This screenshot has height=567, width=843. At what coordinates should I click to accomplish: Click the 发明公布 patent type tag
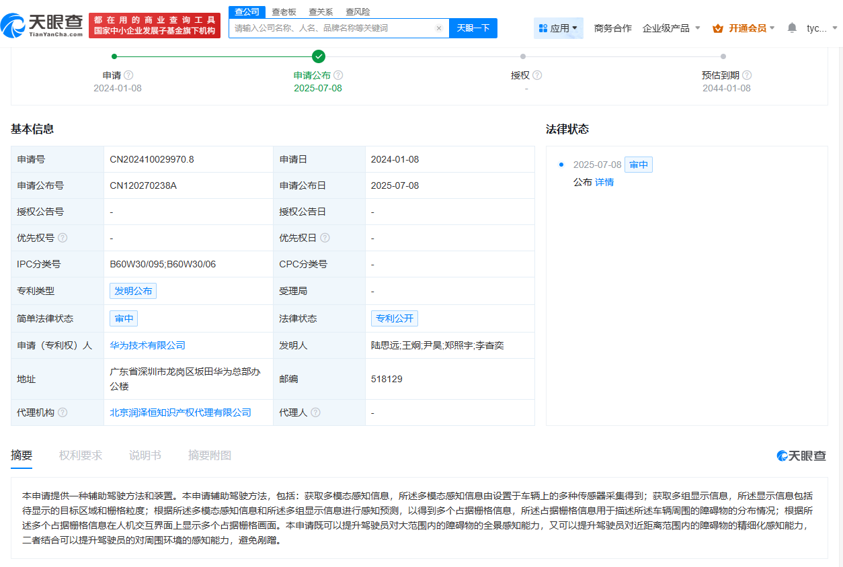tap(133, 291)
